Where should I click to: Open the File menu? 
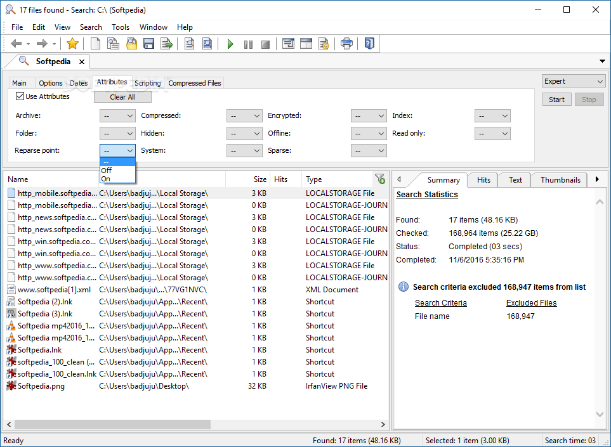[17, 27]
